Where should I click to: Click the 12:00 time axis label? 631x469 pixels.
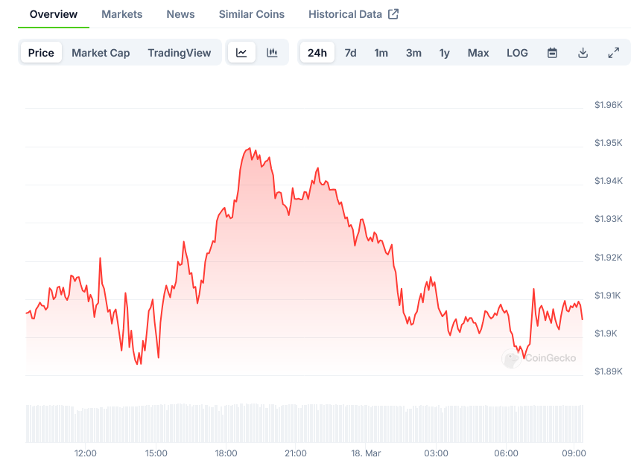(86, 453)
